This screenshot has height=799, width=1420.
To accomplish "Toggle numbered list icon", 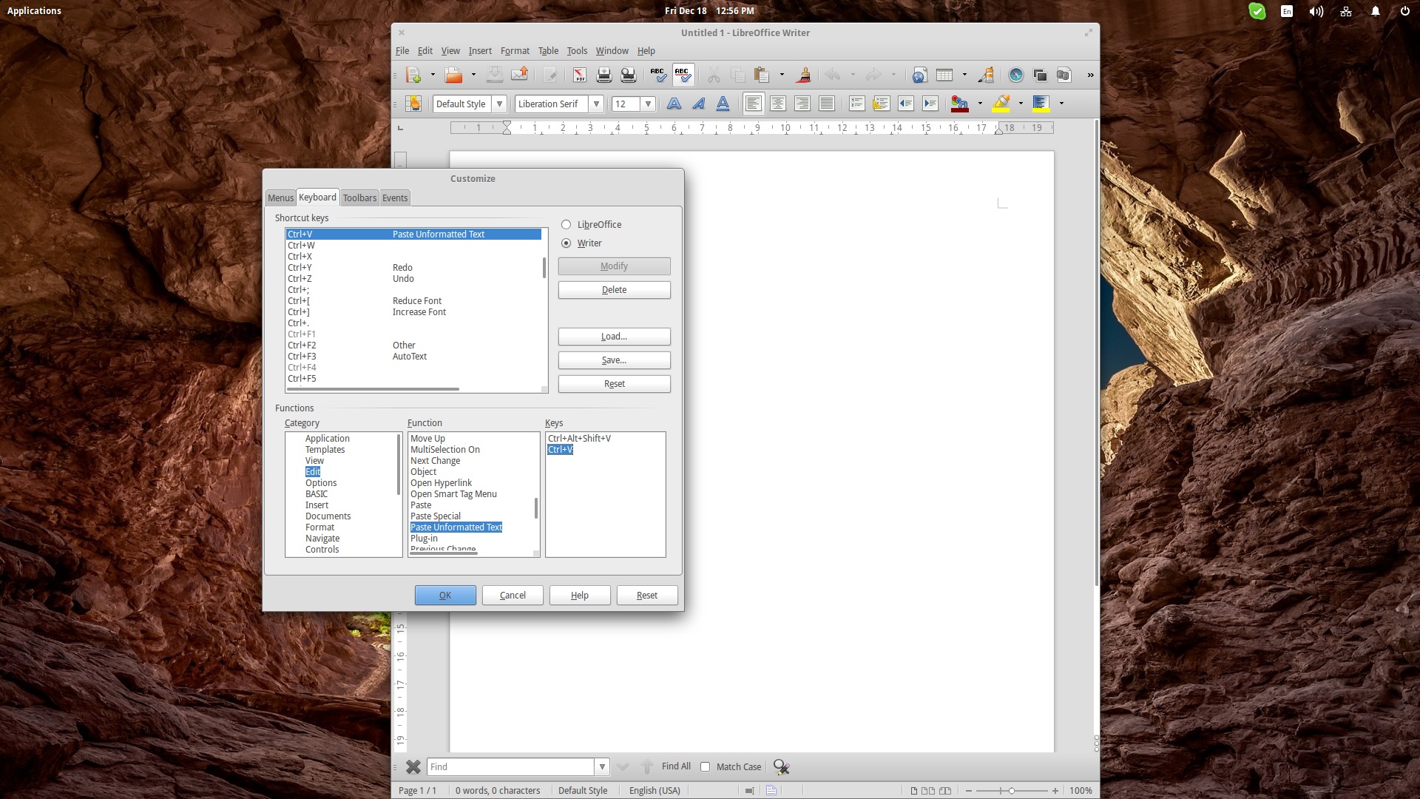I will (x=856, y=104).
